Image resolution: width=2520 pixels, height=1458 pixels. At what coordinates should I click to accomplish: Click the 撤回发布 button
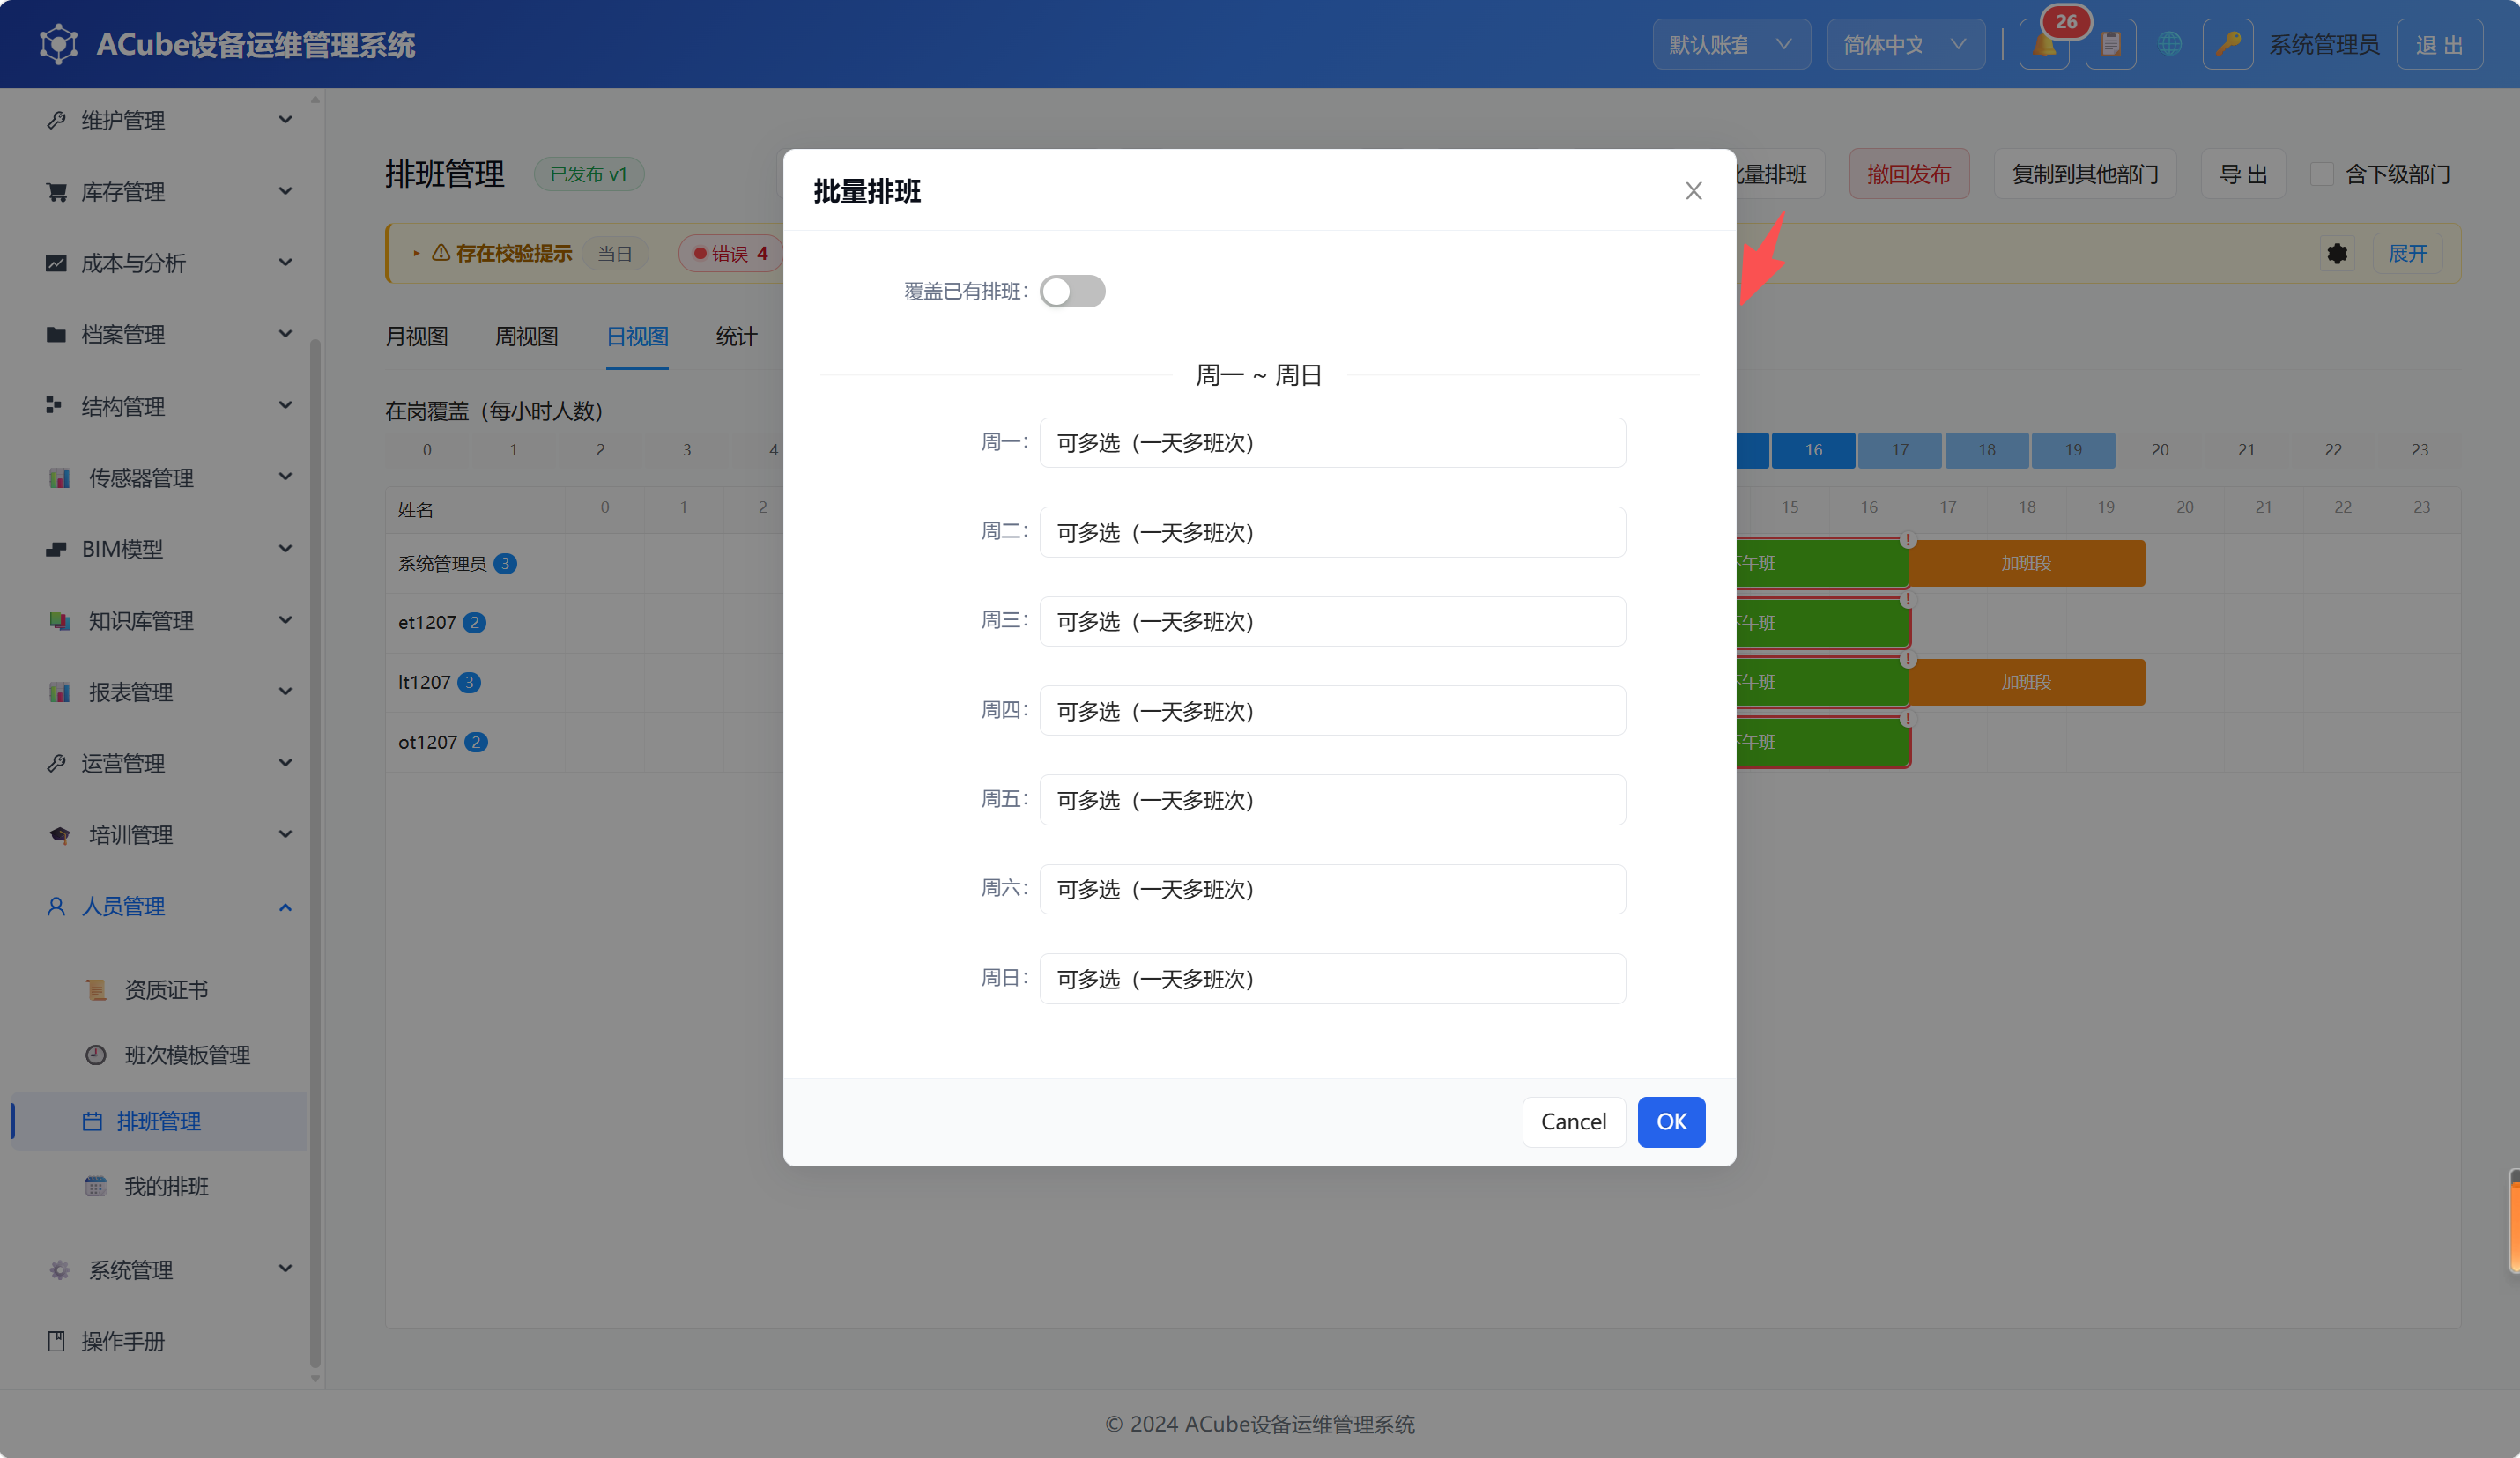tap(1908, 174)
